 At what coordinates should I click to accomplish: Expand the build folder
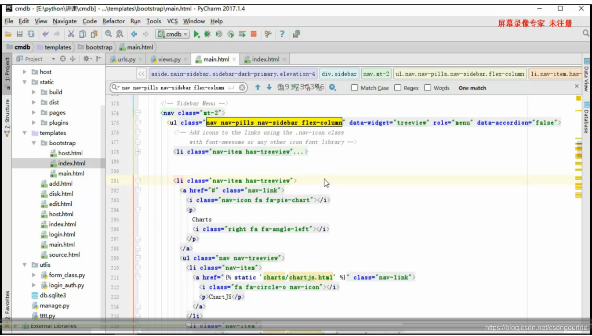pos(34,92)
